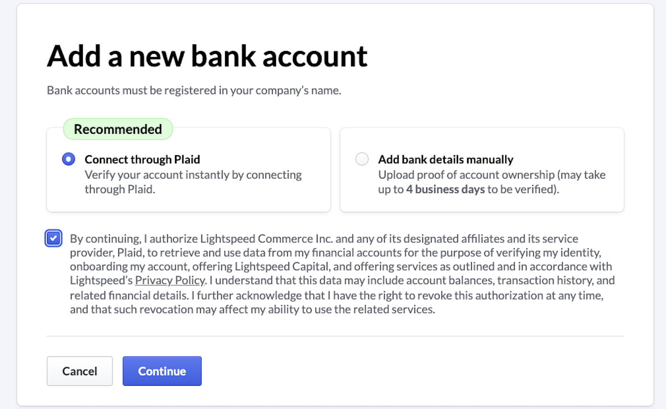This screenshot has height=409, width=666.
Task: Click the Add bank details manually card
Action: [x=482, y=170]
